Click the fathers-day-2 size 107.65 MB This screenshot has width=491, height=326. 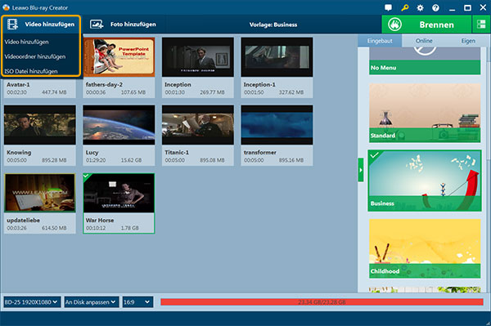pyautogui.click(x=133, y=92)
